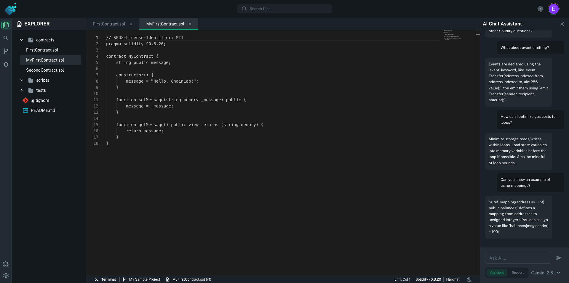Click the terminal prompt icon
The width and height of the screenshot is (569, 283).
click(96, 279)
